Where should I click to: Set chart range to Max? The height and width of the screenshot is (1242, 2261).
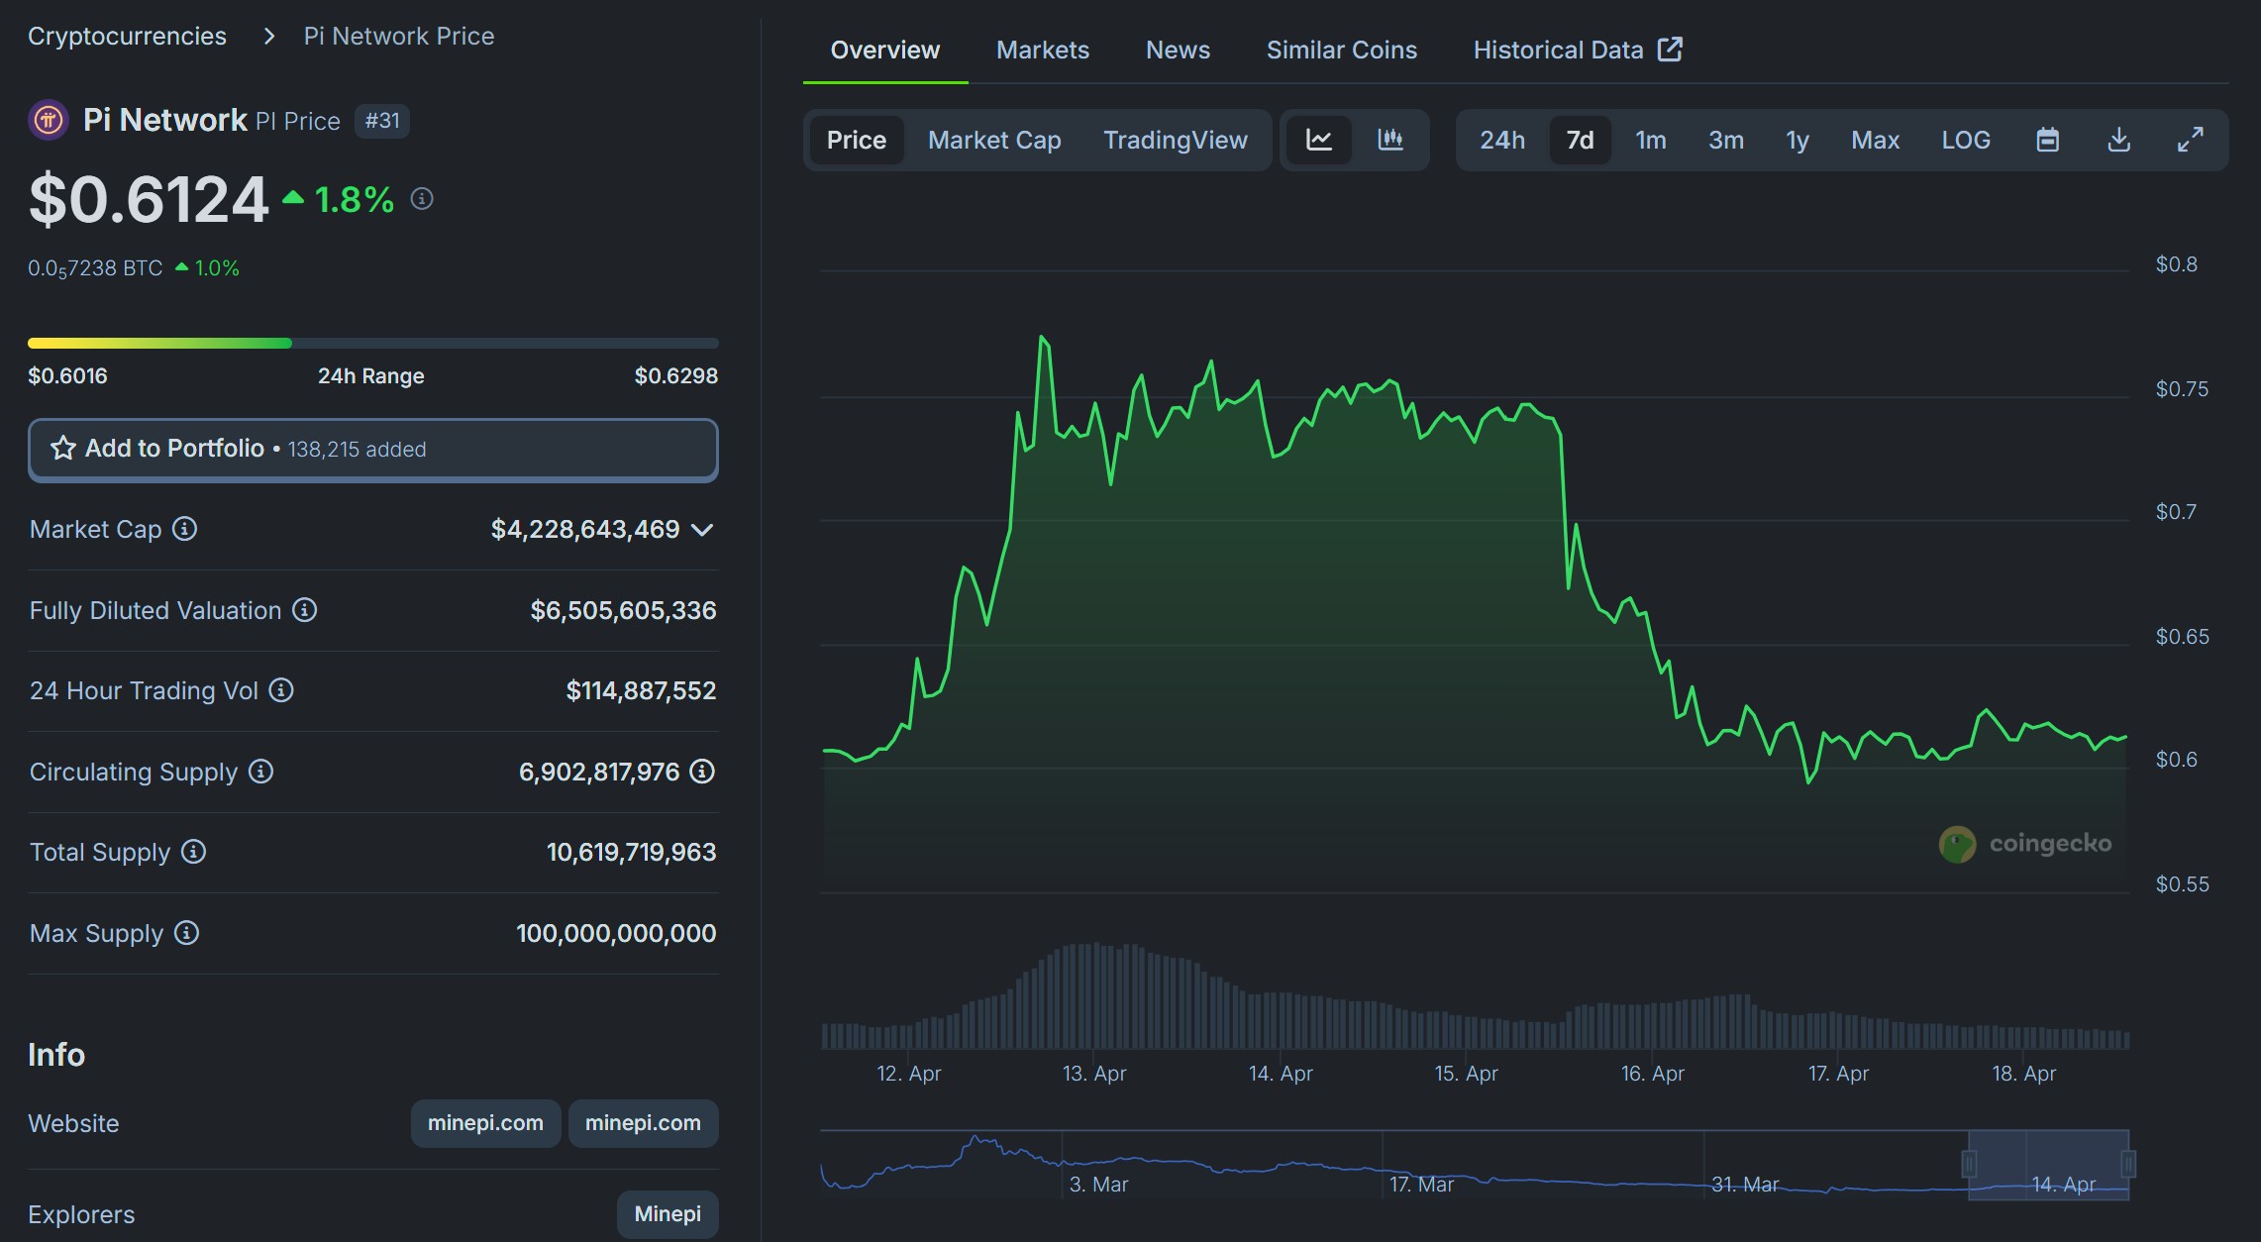(1876, 140)
